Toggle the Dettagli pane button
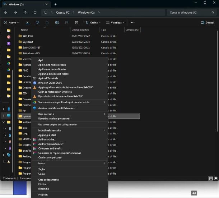The image size is (219, 198). pos(208,22)
